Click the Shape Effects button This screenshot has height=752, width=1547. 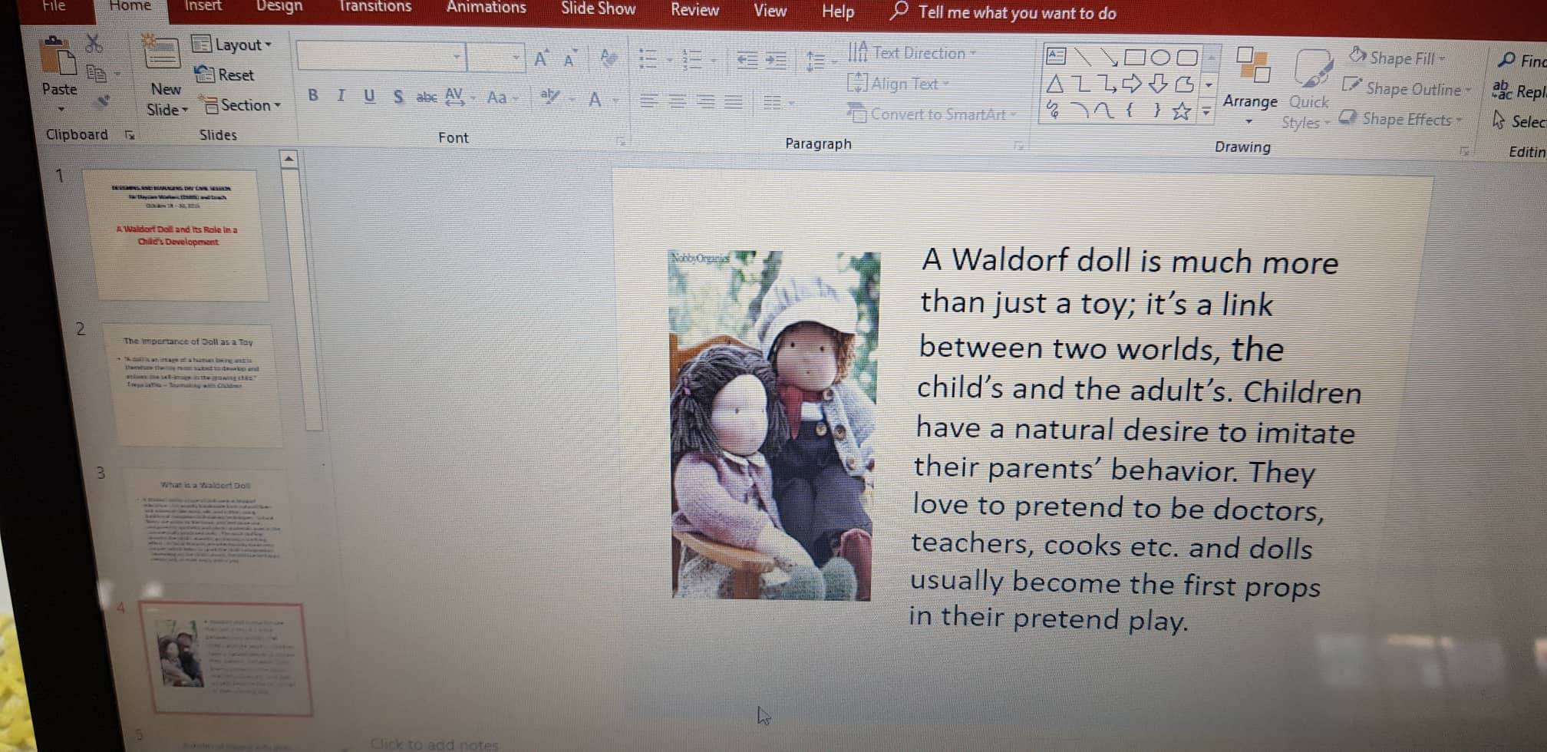[x=1402, y=119]
